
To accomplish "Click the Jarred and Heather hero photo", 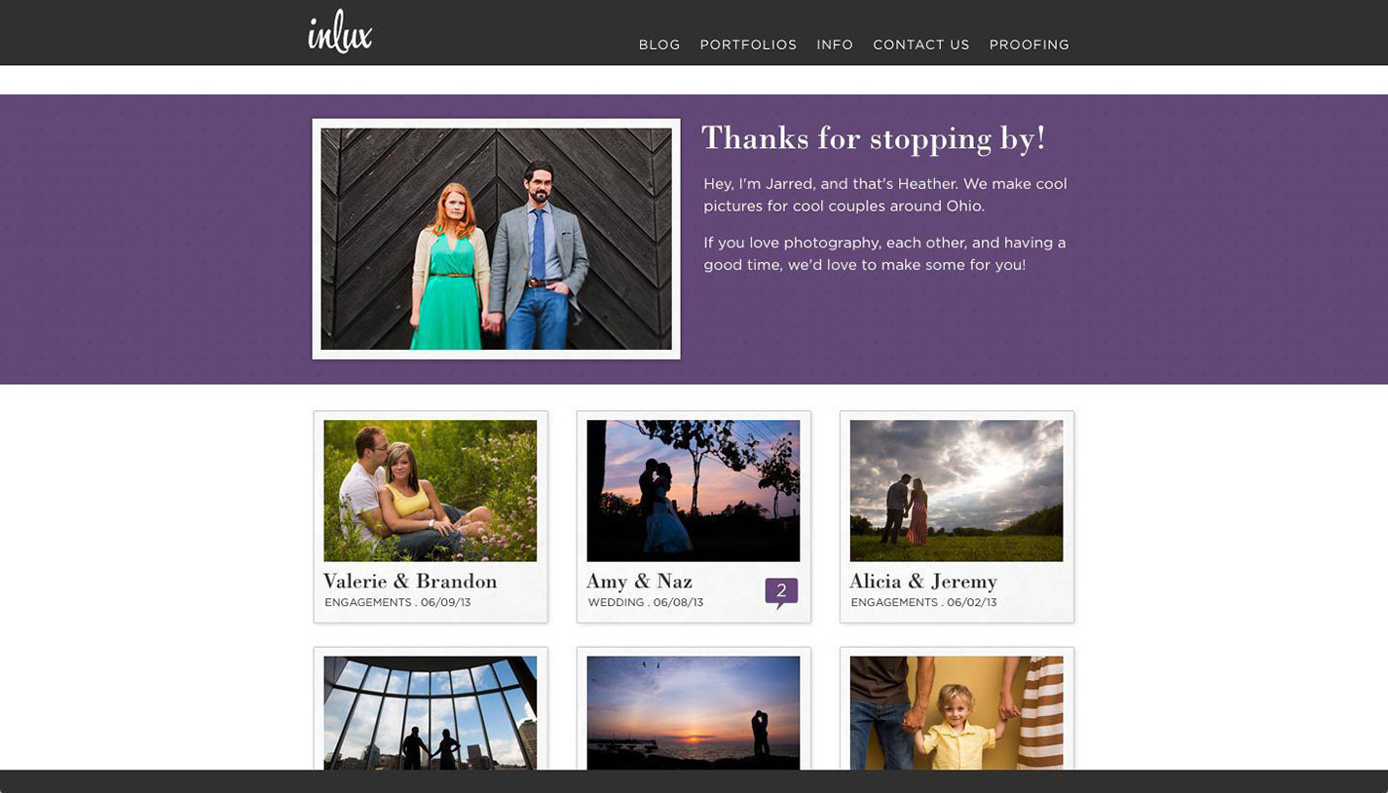I will tap(496, 238).
